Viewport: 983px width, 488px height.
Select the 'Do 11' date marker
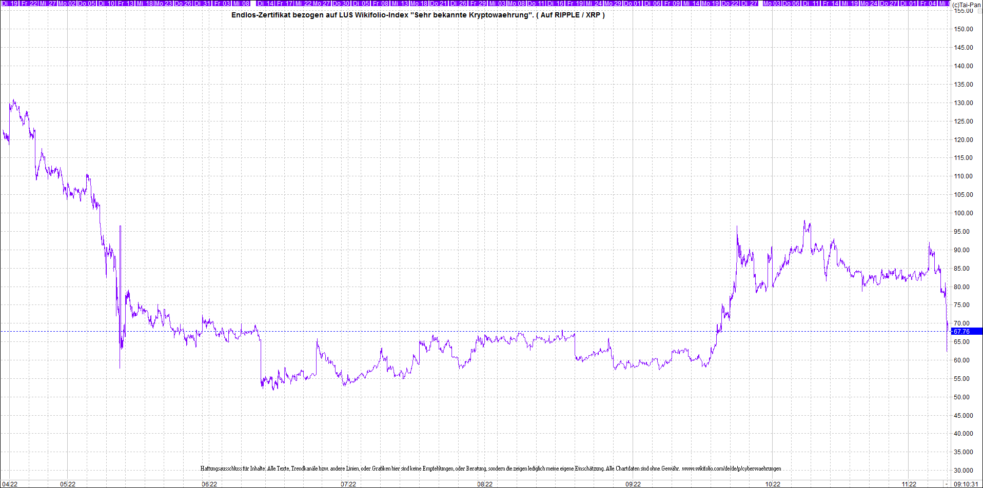coord(536,3)
